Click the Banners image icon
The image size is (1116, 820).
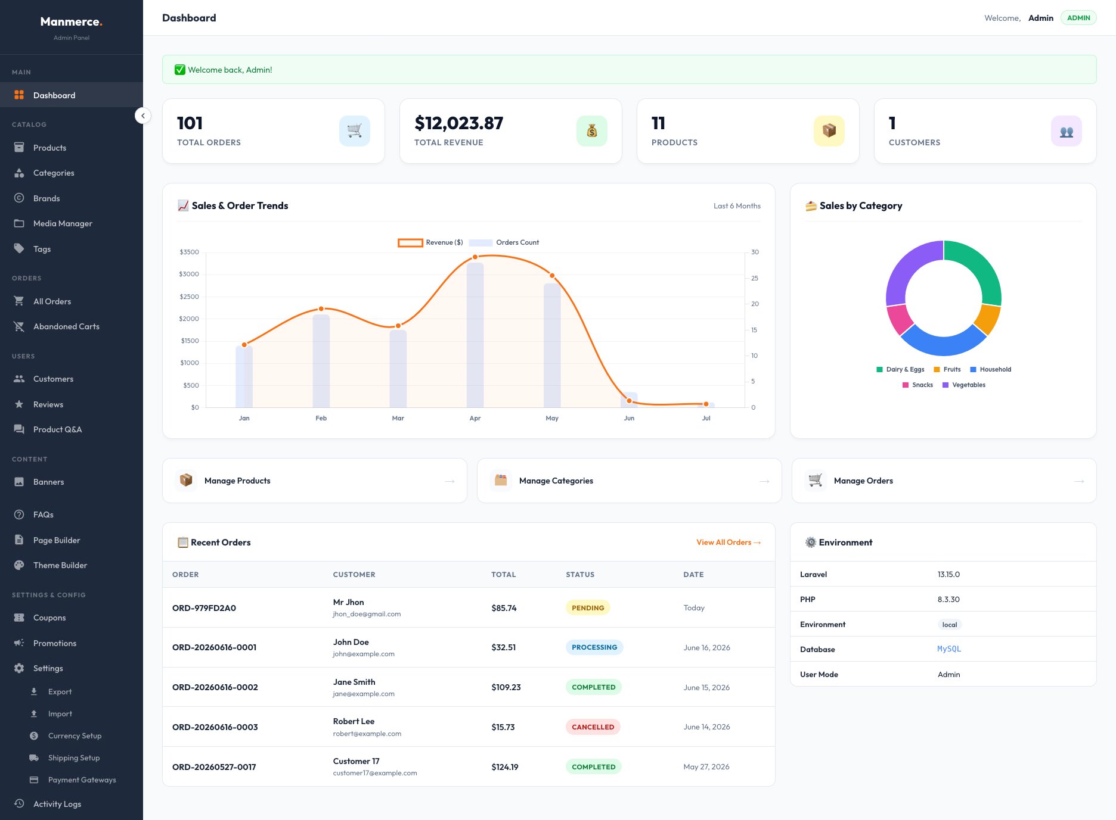coord(19,482)
